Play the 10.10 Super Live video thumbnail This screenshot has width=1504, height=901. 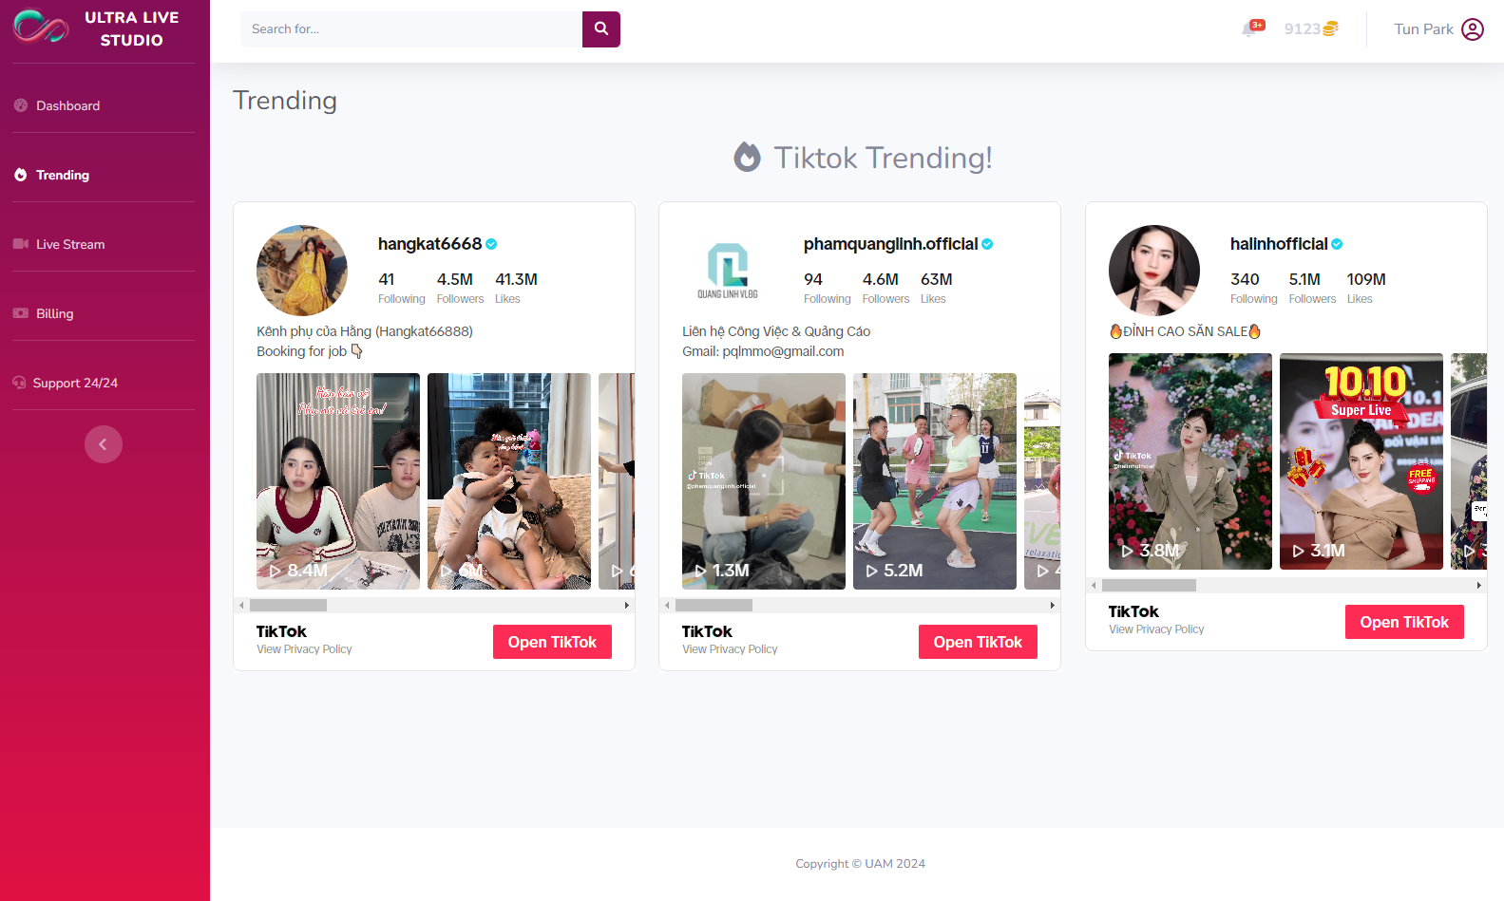pos(1361,461)
